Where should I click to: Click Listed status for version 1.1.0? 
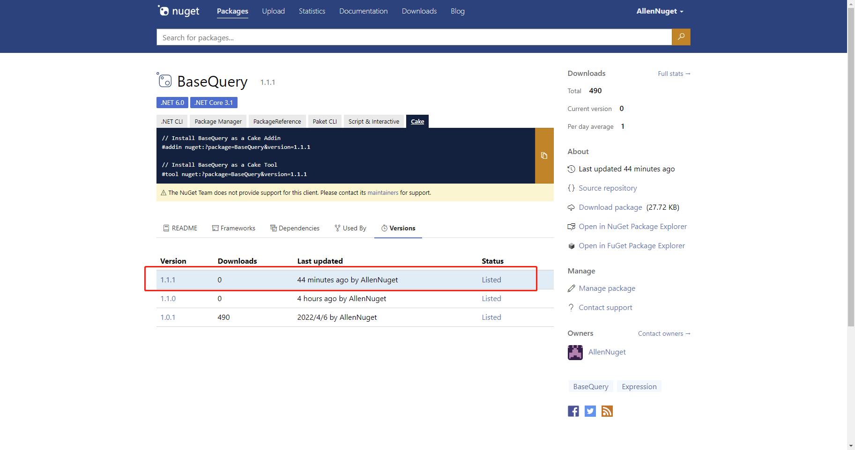coord(491,299)
